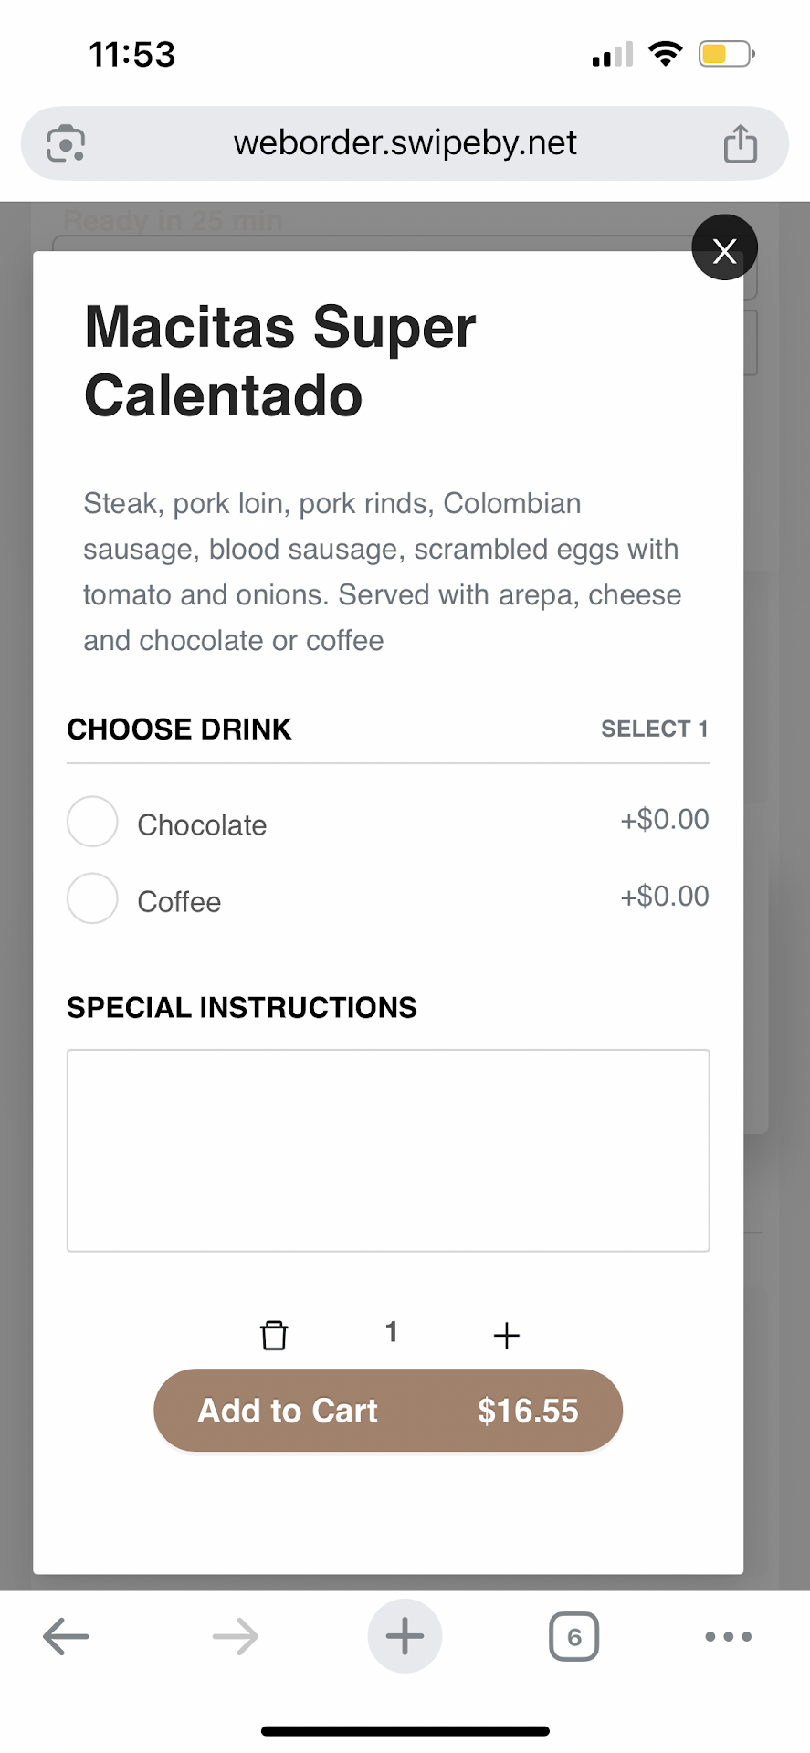The width and height of the screenshot is (810, 1753).
Task: Tap the Chocolate label text
Action: tap(202, 825)
